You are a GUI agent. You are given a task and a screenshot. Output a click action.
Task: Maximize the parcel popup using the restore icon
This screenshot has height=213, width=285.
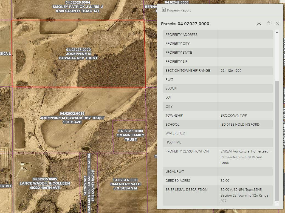coord(269,24)
